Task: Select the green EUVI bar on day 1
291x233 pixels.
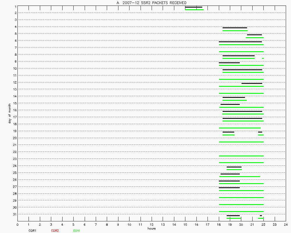Action: click(194, 10)
